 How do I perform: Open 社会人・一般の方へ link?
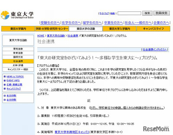click(138, 23)
